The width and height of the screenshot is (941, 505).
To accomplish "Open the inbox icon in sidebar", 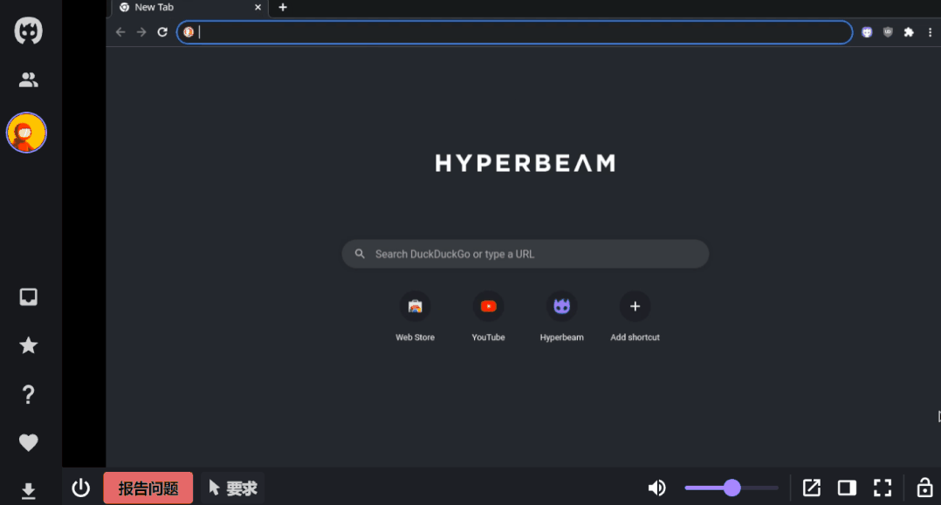I will point(28,297).
